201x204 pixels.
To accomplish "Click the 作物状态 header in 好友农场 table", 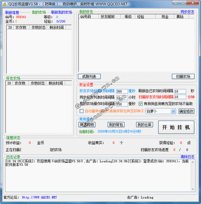I will click(37, 83).
